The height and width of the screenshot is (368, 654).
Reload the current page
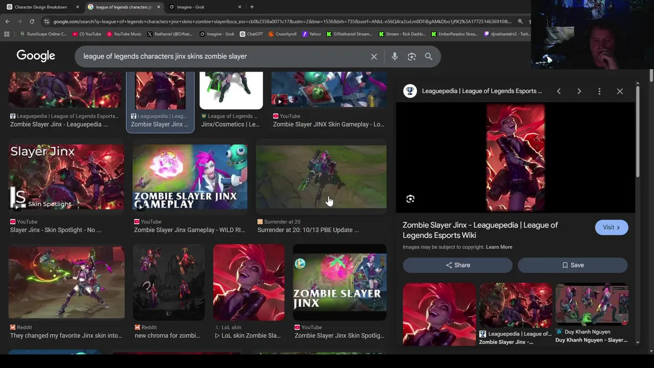tap(32, 21)
